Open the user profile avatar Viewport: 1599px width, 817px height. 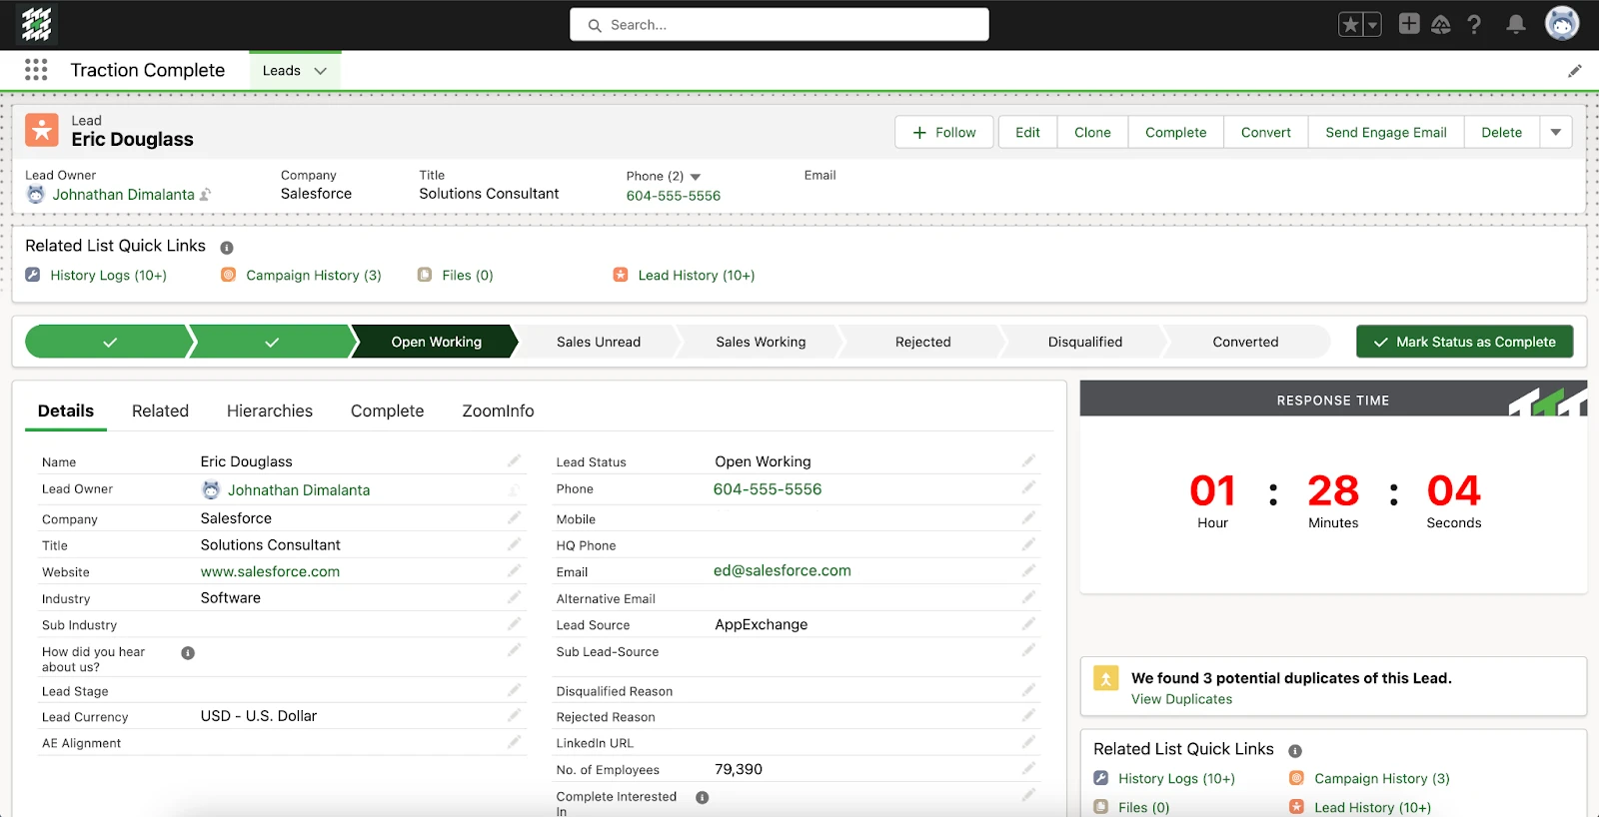(x=1562, y=23)
